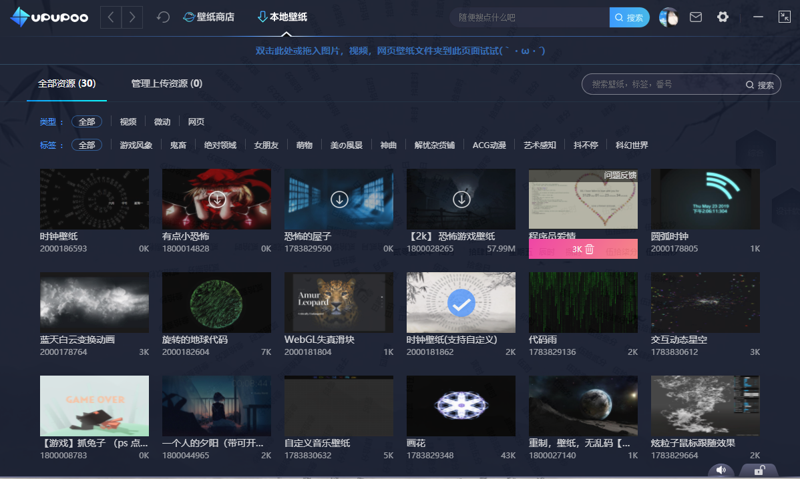Download the 有点小恐怖 wallpaper
Image resolution: width=800 pixels, height=479 pixels.
[216, 198]
